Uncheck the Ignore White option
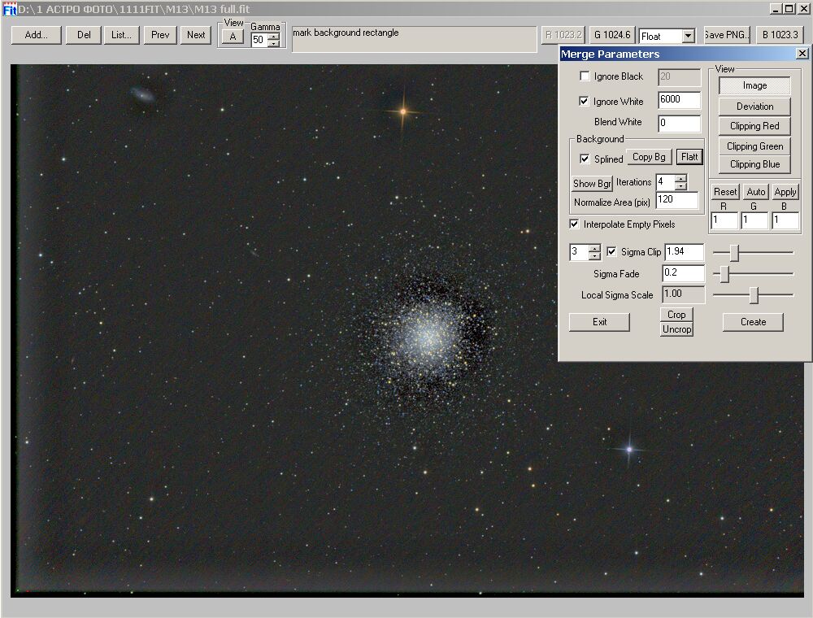The height and width of the screenshot is (618, 813). point(585,101)
